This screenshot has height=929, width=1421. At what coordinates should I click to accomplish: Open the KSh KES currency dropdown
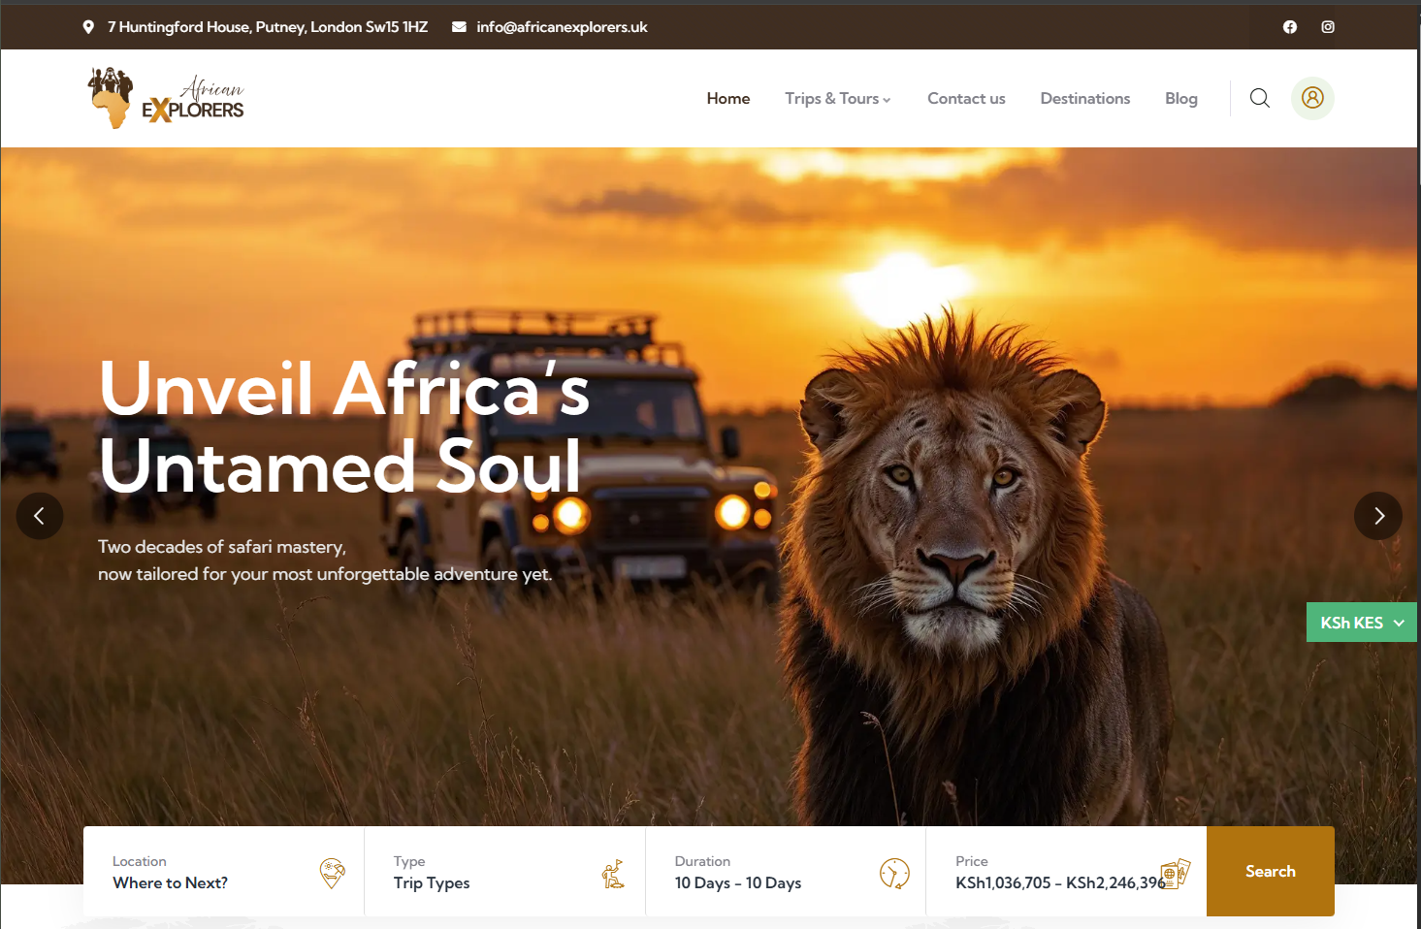click(1362, 623)
